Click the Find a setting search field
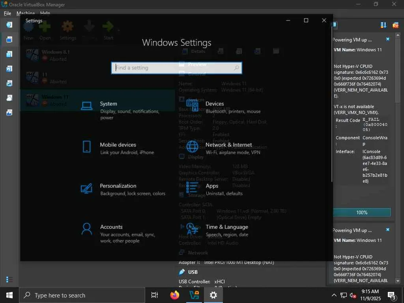 (x=176, y=68)
